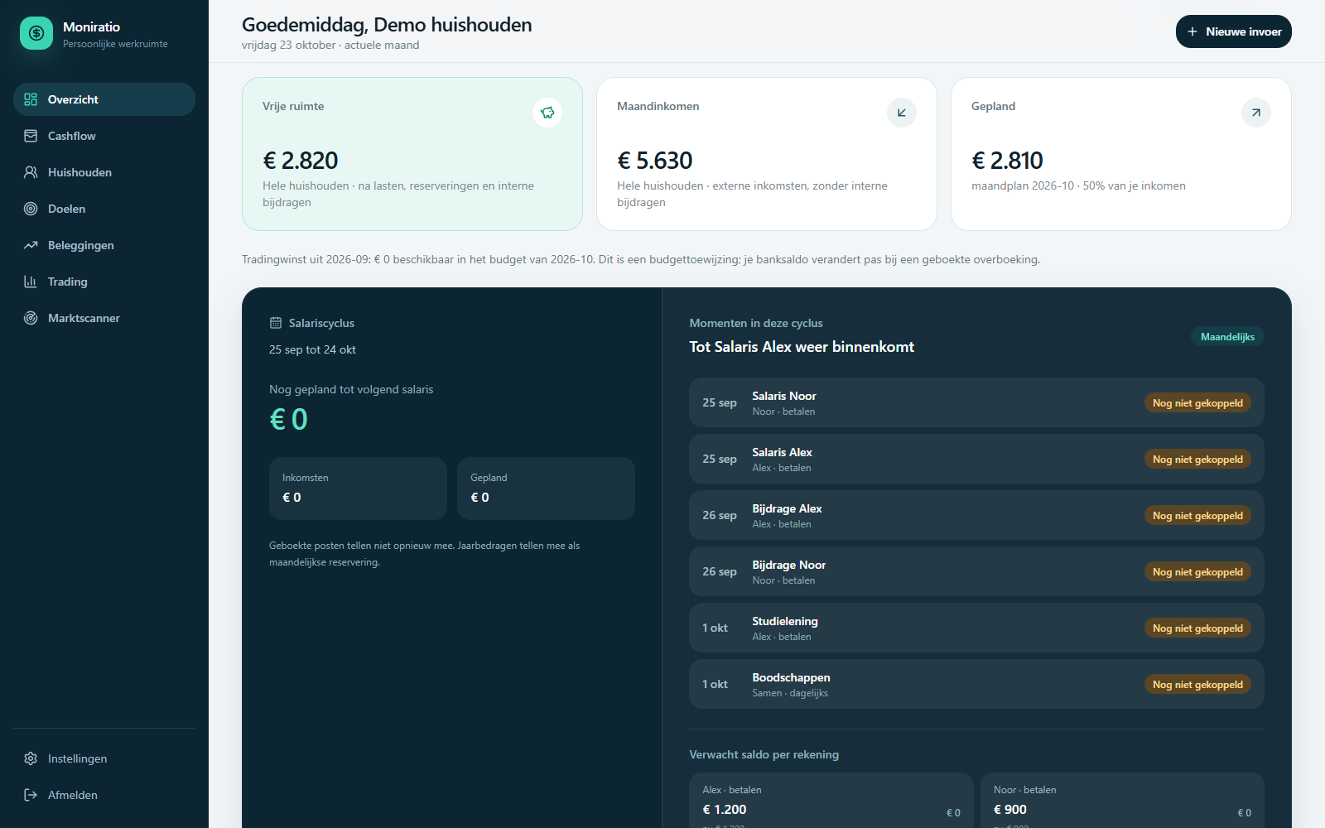Open Marktscanner from the sidebar
This screenshot has width=1325, height=828.
104,318
